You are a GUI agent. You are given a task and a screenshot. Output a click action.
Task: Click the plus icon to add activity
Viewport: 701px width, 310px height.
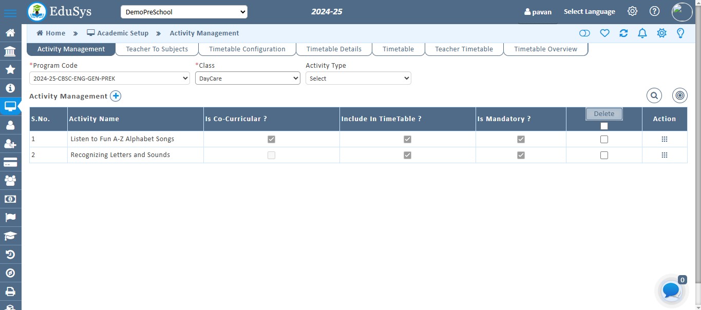pyautogui.click(x=116, y=96)
